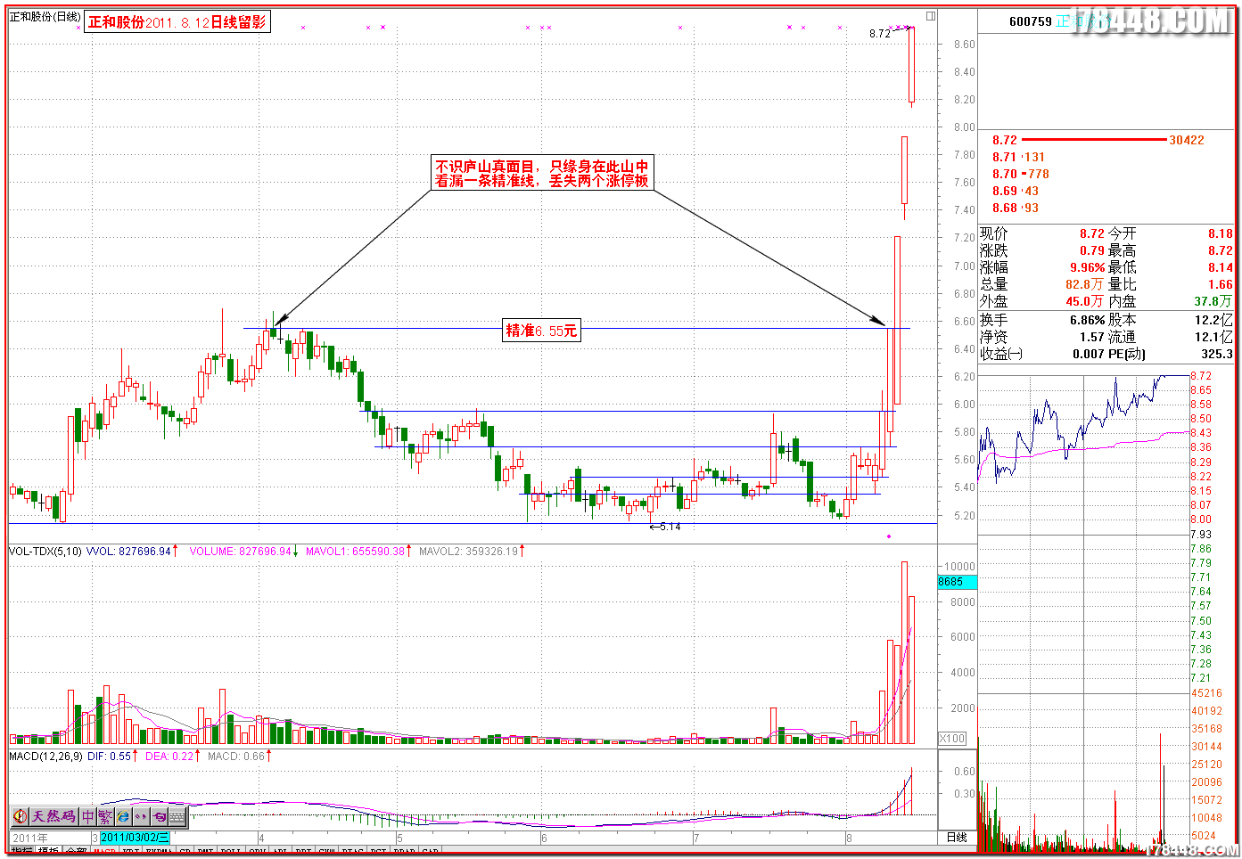This screenshot has height=859, width=1242.
Task: Toggle the 中 Chinese/English mode button
Action: [x=88, y=816]
